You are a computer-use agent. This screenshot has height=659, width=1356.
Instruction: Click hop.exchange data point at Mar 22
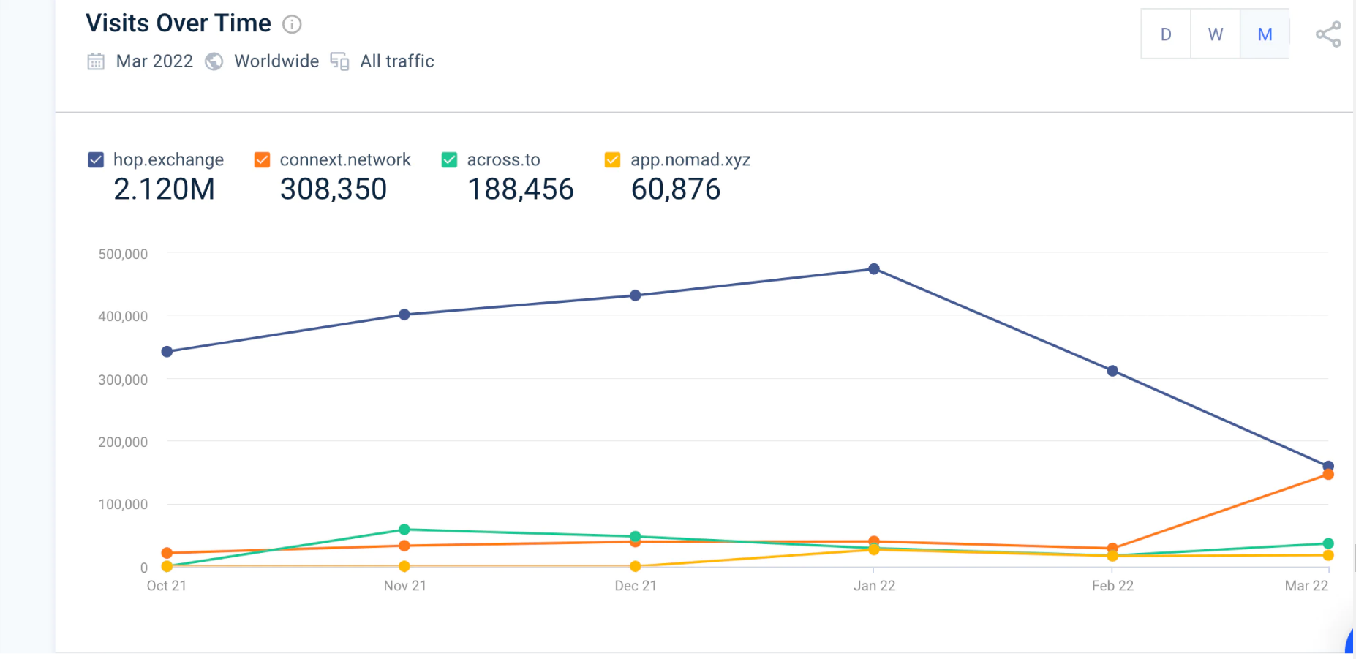point(1328,466)
